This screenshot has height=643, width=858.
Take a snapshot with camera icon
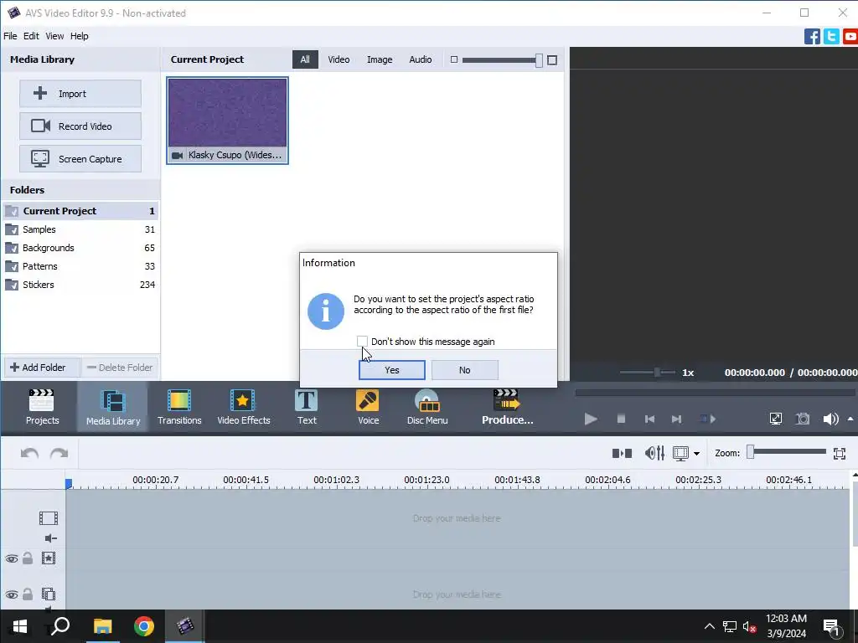pyautogui.click(x=802, y=419)
